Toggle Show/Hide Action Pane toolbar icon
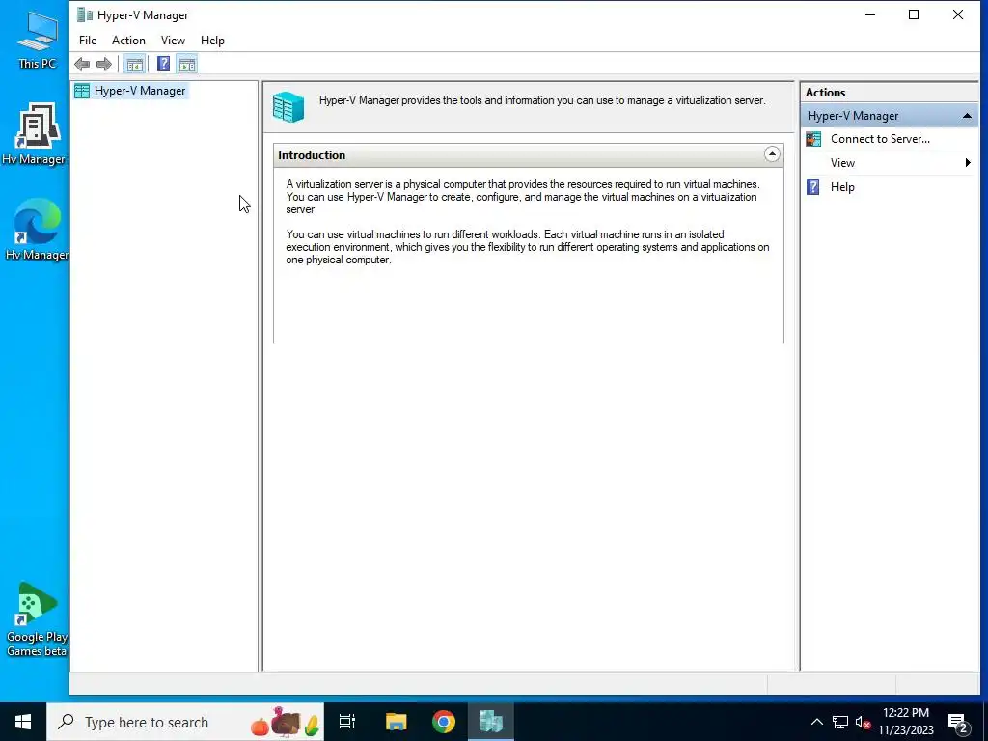 pos(187,64)
